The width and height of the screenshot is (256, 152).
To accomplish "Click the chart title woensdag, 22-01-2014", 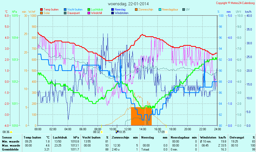I will tap(128, 4).
